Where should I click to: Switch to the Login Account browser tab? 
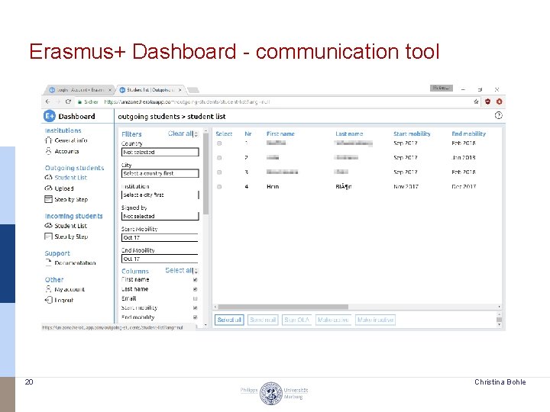coord(79,90)
